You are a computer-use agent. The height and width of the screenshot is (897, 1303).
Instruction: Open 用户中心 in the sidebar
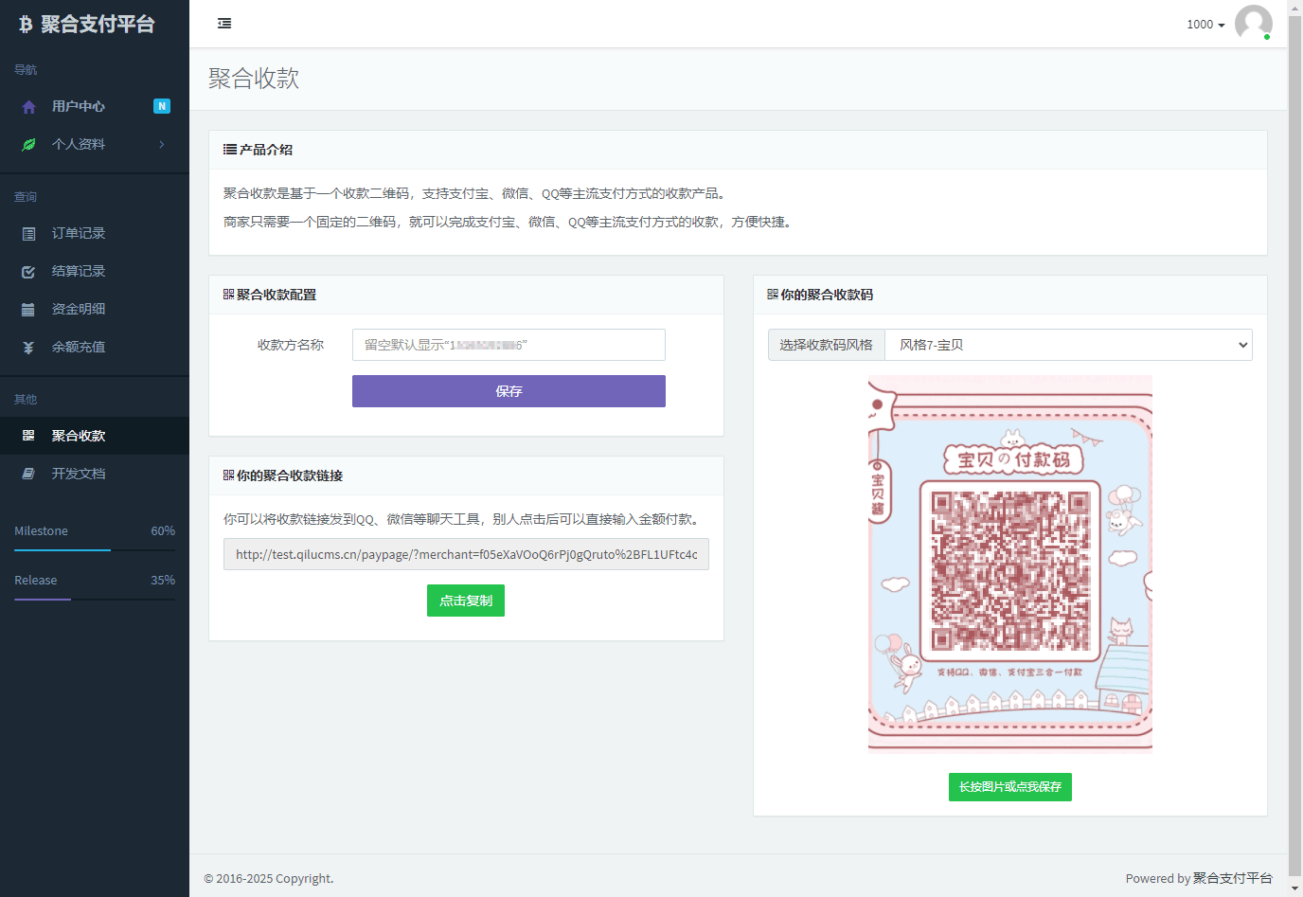pyautogui.click(x=95, y=106)
